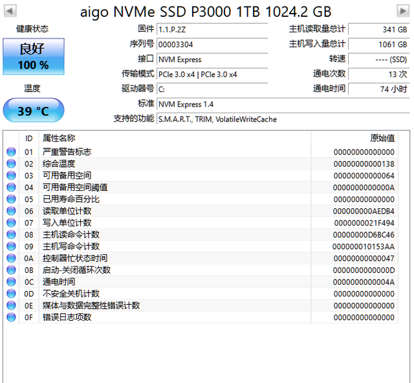Click the ID column header
The width and height of the screenshot is (414, 383).
[28, 138]
